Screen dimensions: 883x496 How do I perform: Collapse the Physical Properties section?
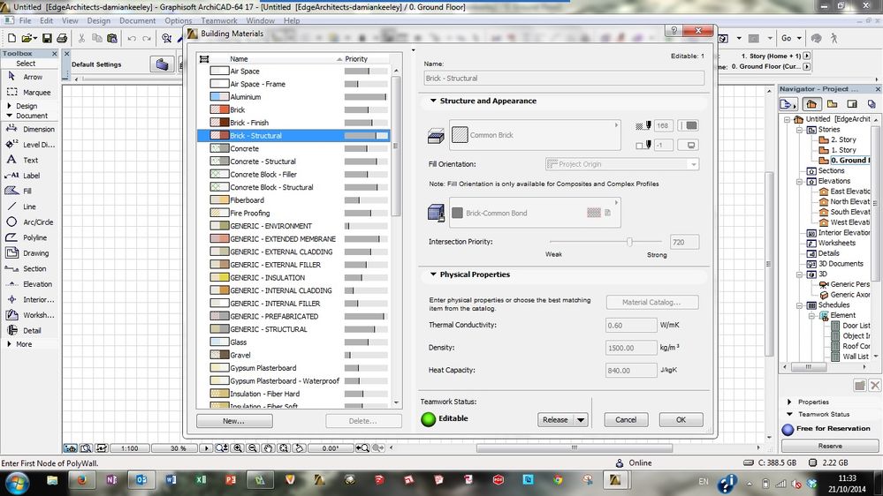[x=434, y=274]
